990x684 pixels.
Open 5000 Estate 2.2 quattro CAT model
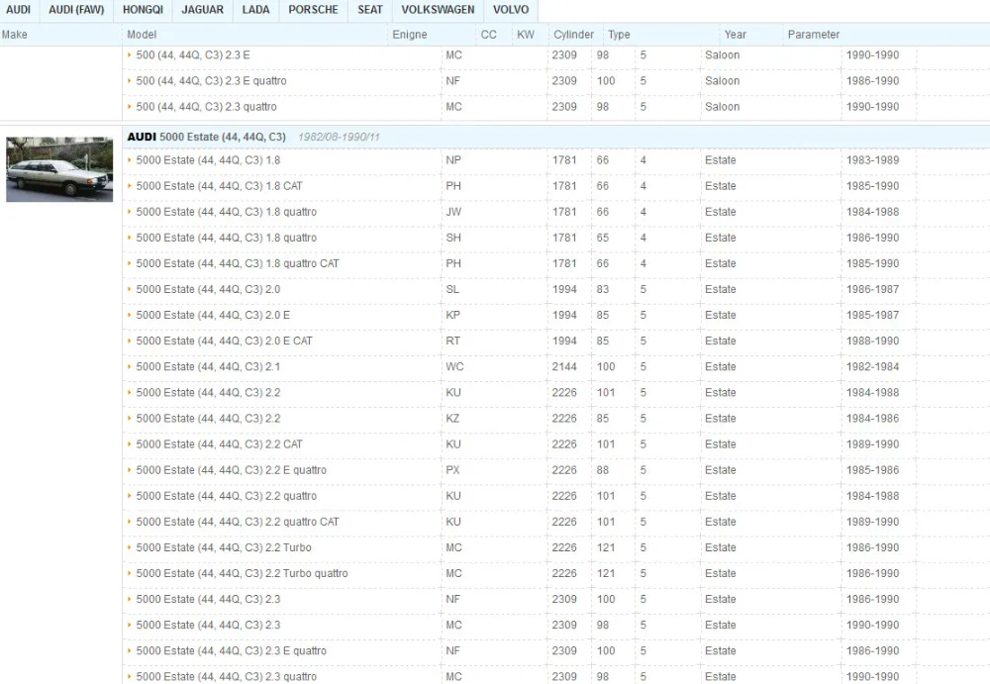coord(238,523)
